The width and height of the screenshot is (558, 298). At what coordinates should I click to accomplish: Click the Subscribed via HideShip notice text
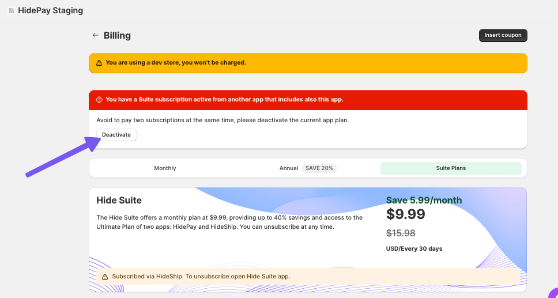201,277
